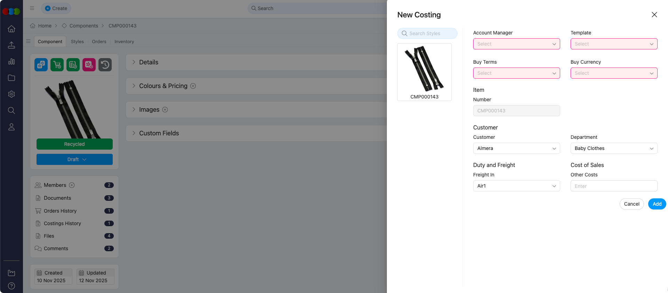Image resolution: width=668 pixels, height=293 pixels.
Task: Open the Account Manager dropdown
Action: 517,44
